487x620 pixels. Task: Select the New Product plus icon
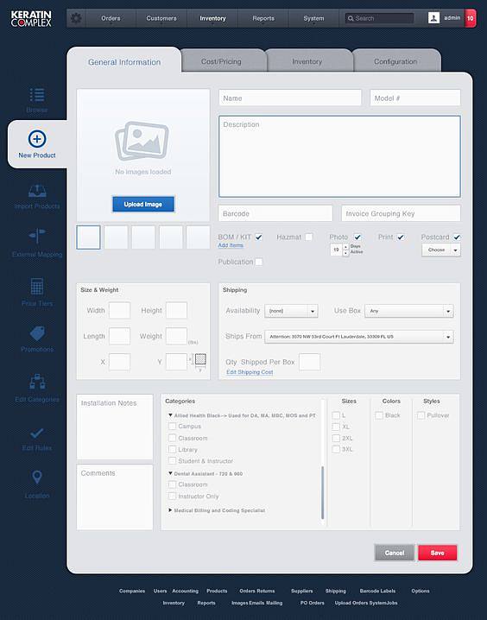click(37, 139)
